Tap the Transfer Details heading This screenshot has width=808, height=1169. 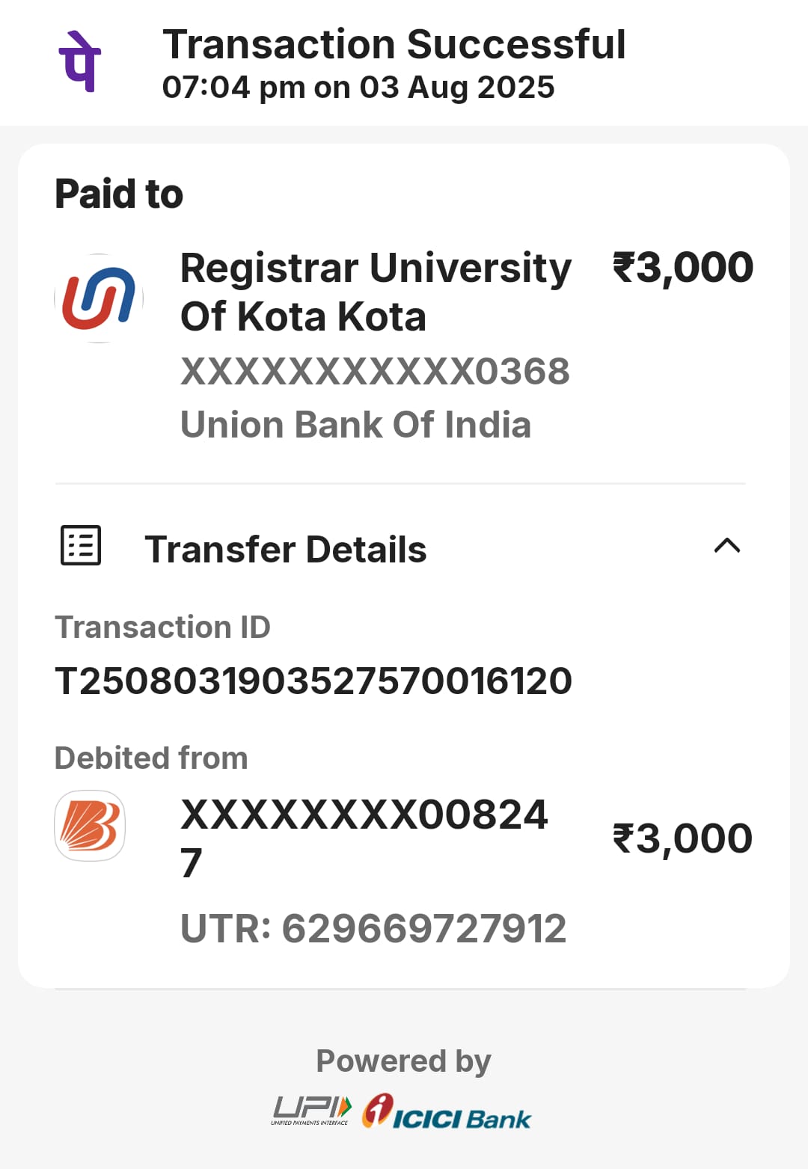[x=285, y=550]
